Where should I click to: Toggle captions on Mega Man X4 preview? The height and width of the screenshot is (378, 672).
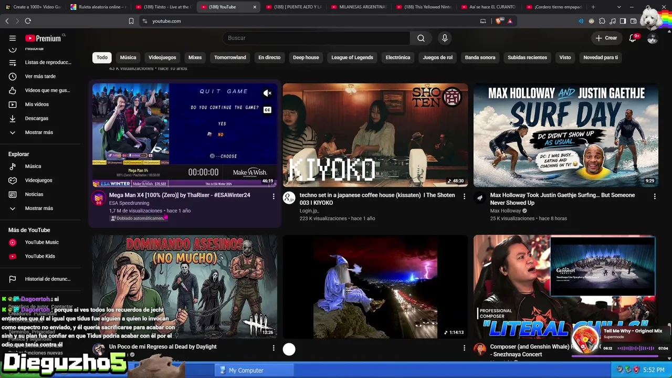tap(268, 110)
